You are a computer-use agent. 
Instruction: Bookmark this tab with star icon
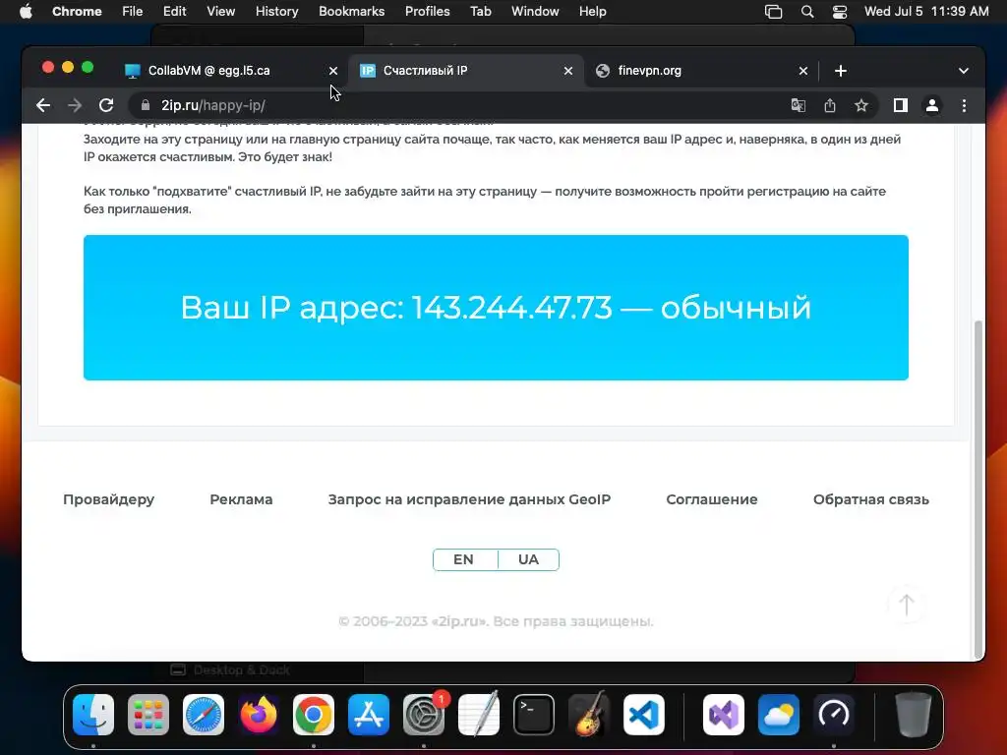pos(861,105)
